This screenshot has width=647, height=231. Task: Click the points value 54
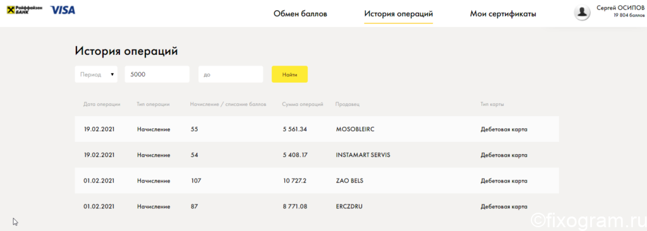tap(195, 155)
